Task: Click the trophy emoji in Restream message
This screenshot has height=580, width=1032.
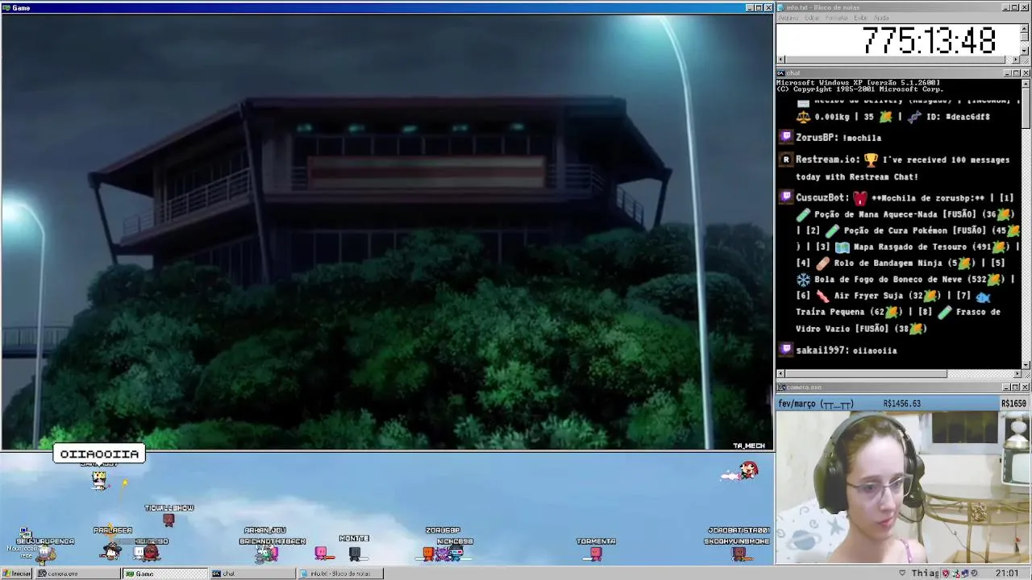Action: [x=871, y=159]
